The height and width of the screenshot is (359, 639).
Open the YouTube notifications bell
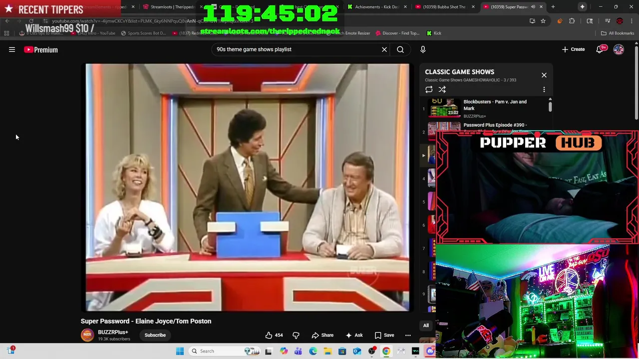(x=600, y=49)
